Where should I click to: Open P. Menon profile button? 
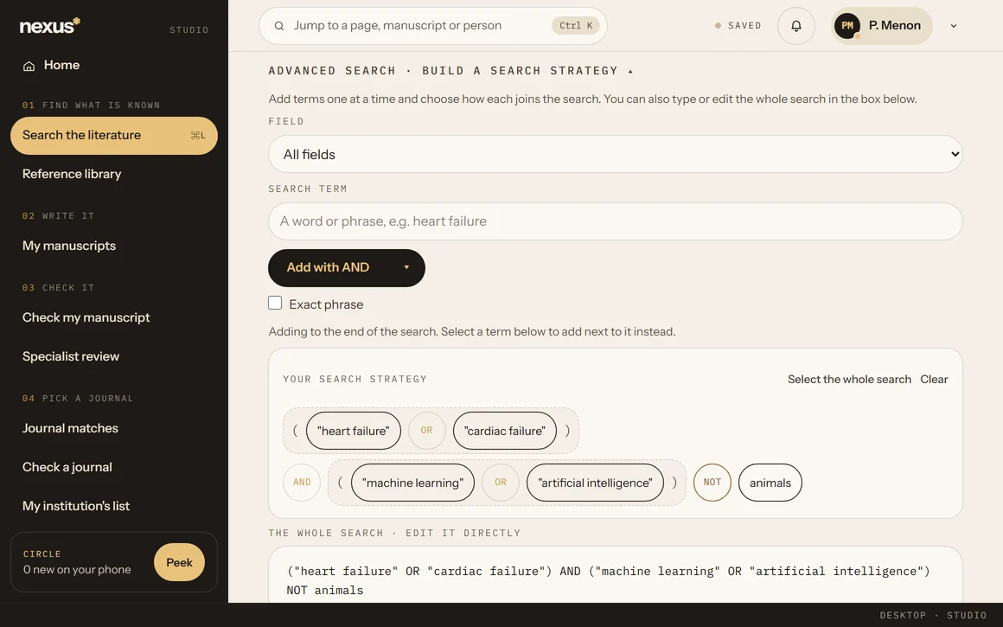pos(881,26)
